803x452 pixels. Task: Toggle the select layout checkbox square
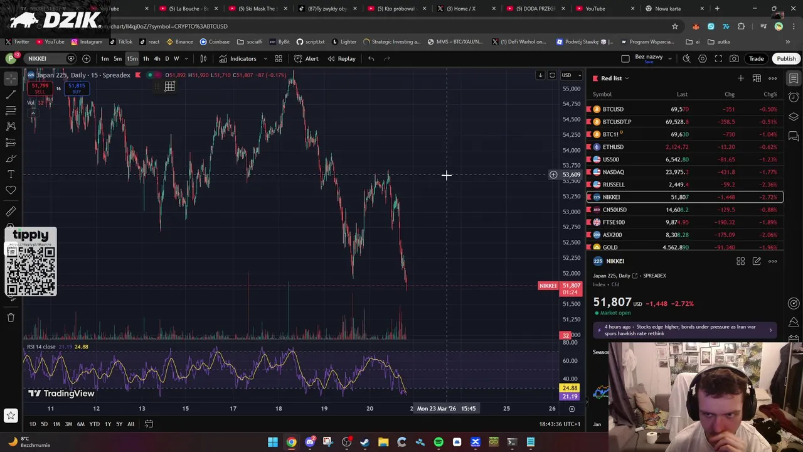click(x=625, y=58)
